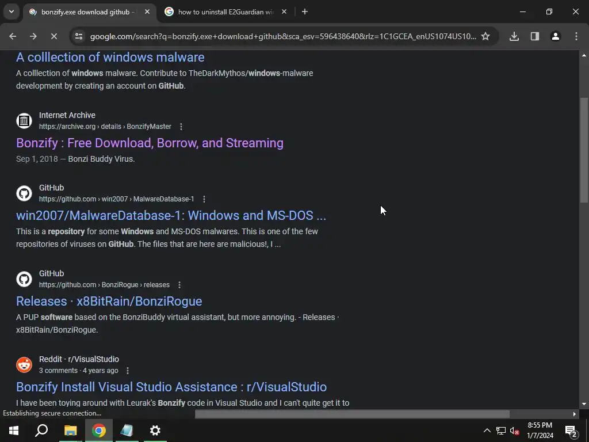Open Bonzify Install Visual Studio Assistance result
589x442 pixels.
click(x=171, y=387)
